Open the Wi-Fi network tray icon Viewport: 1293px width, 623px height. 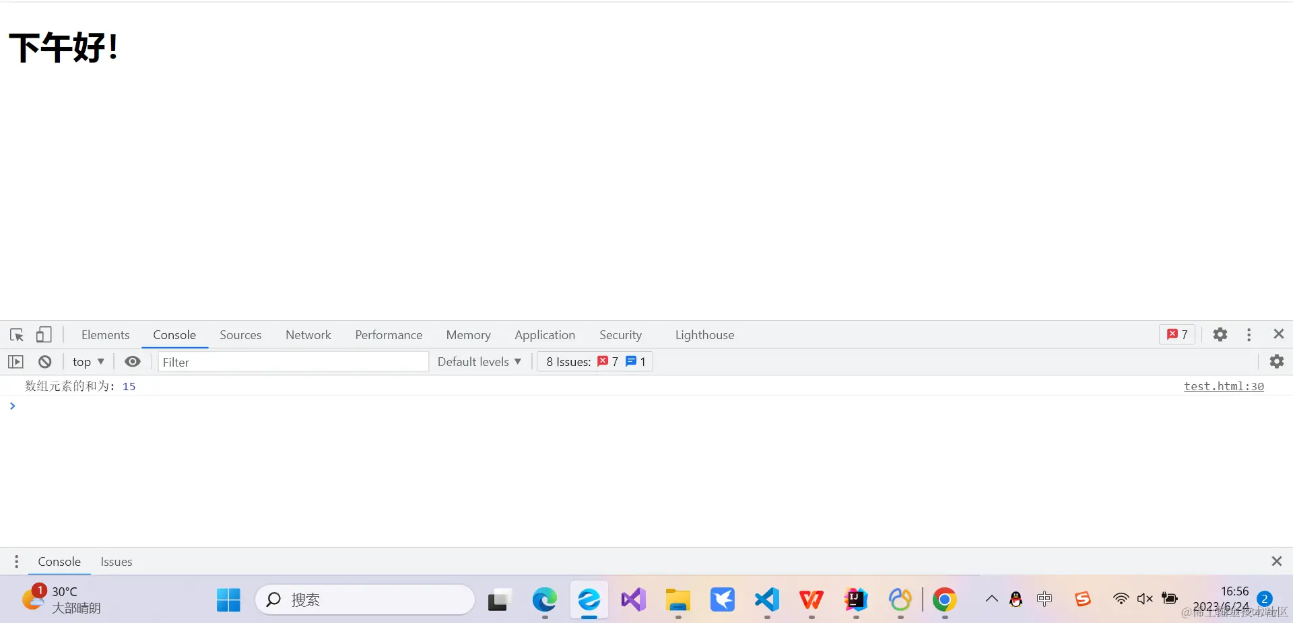1121,599
